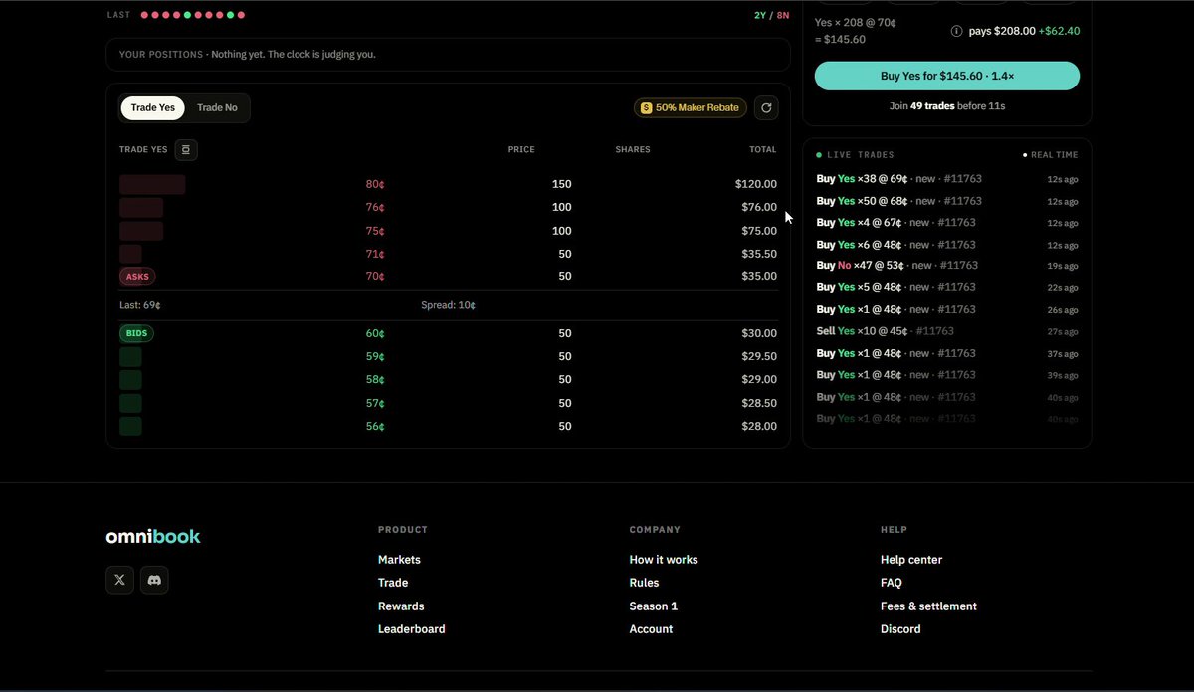
Task: Click the 50% Maker Rebate badge
Action: tap(691, 107)
